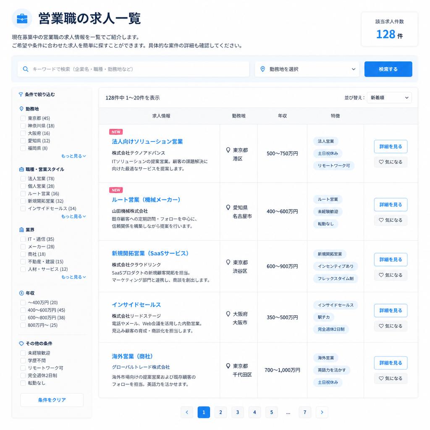The width and height of the screenshot is (430, 430).
Task: Favorite the ルート営業 job with 気になる
Action: pyautogui.click(x=391, y=220)
